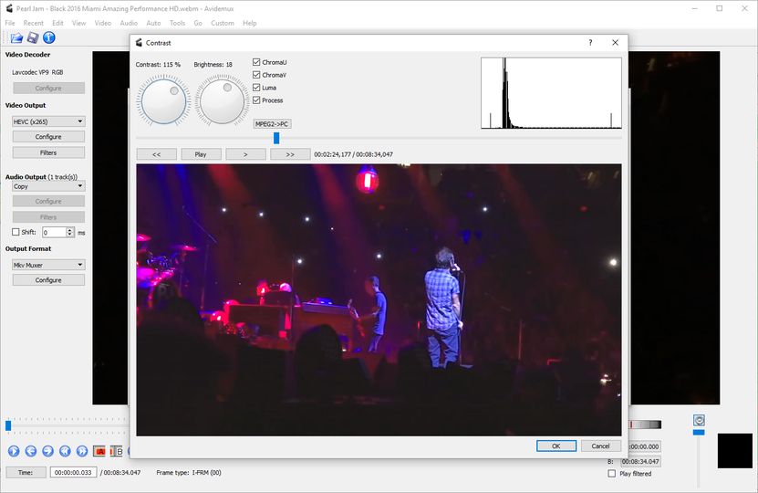Click the play icon in the main window's playback bar
The image size is (758, 493).
(14, 451)
